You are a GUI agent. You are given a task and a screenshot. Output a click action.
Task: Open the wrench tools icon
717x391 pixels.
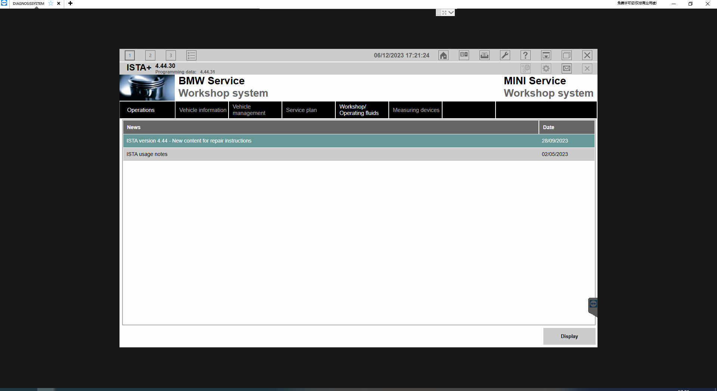tap(505, 56)
